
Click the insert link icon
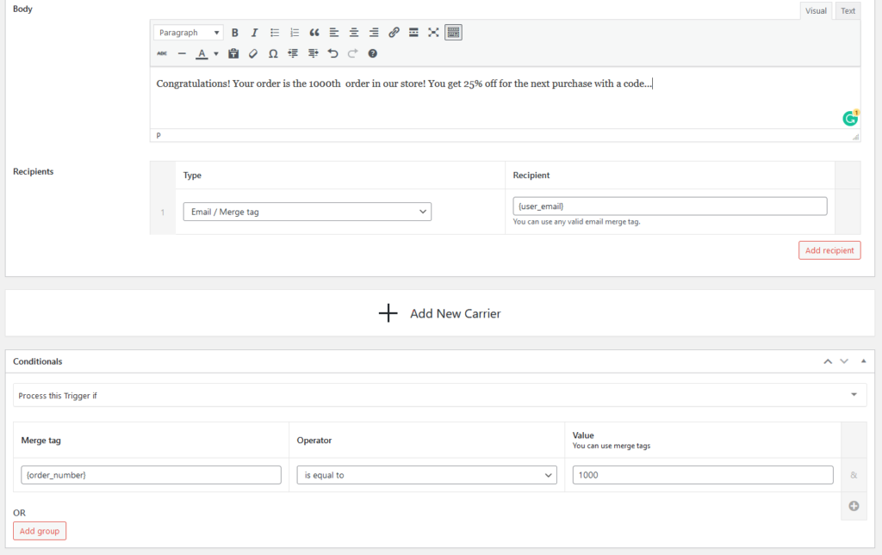(394, 33)
